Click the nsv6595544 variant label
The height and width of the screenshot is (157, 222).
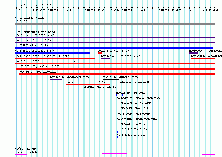206,51
